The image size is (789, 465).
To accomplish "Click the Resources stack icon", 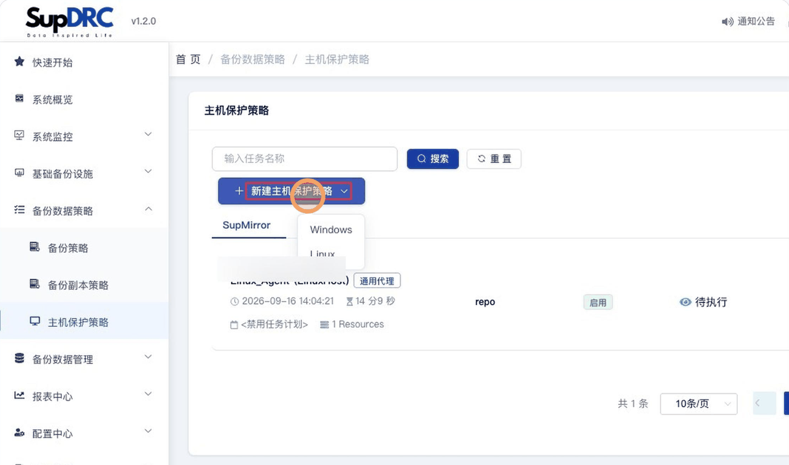I will (x=324, y=325).
